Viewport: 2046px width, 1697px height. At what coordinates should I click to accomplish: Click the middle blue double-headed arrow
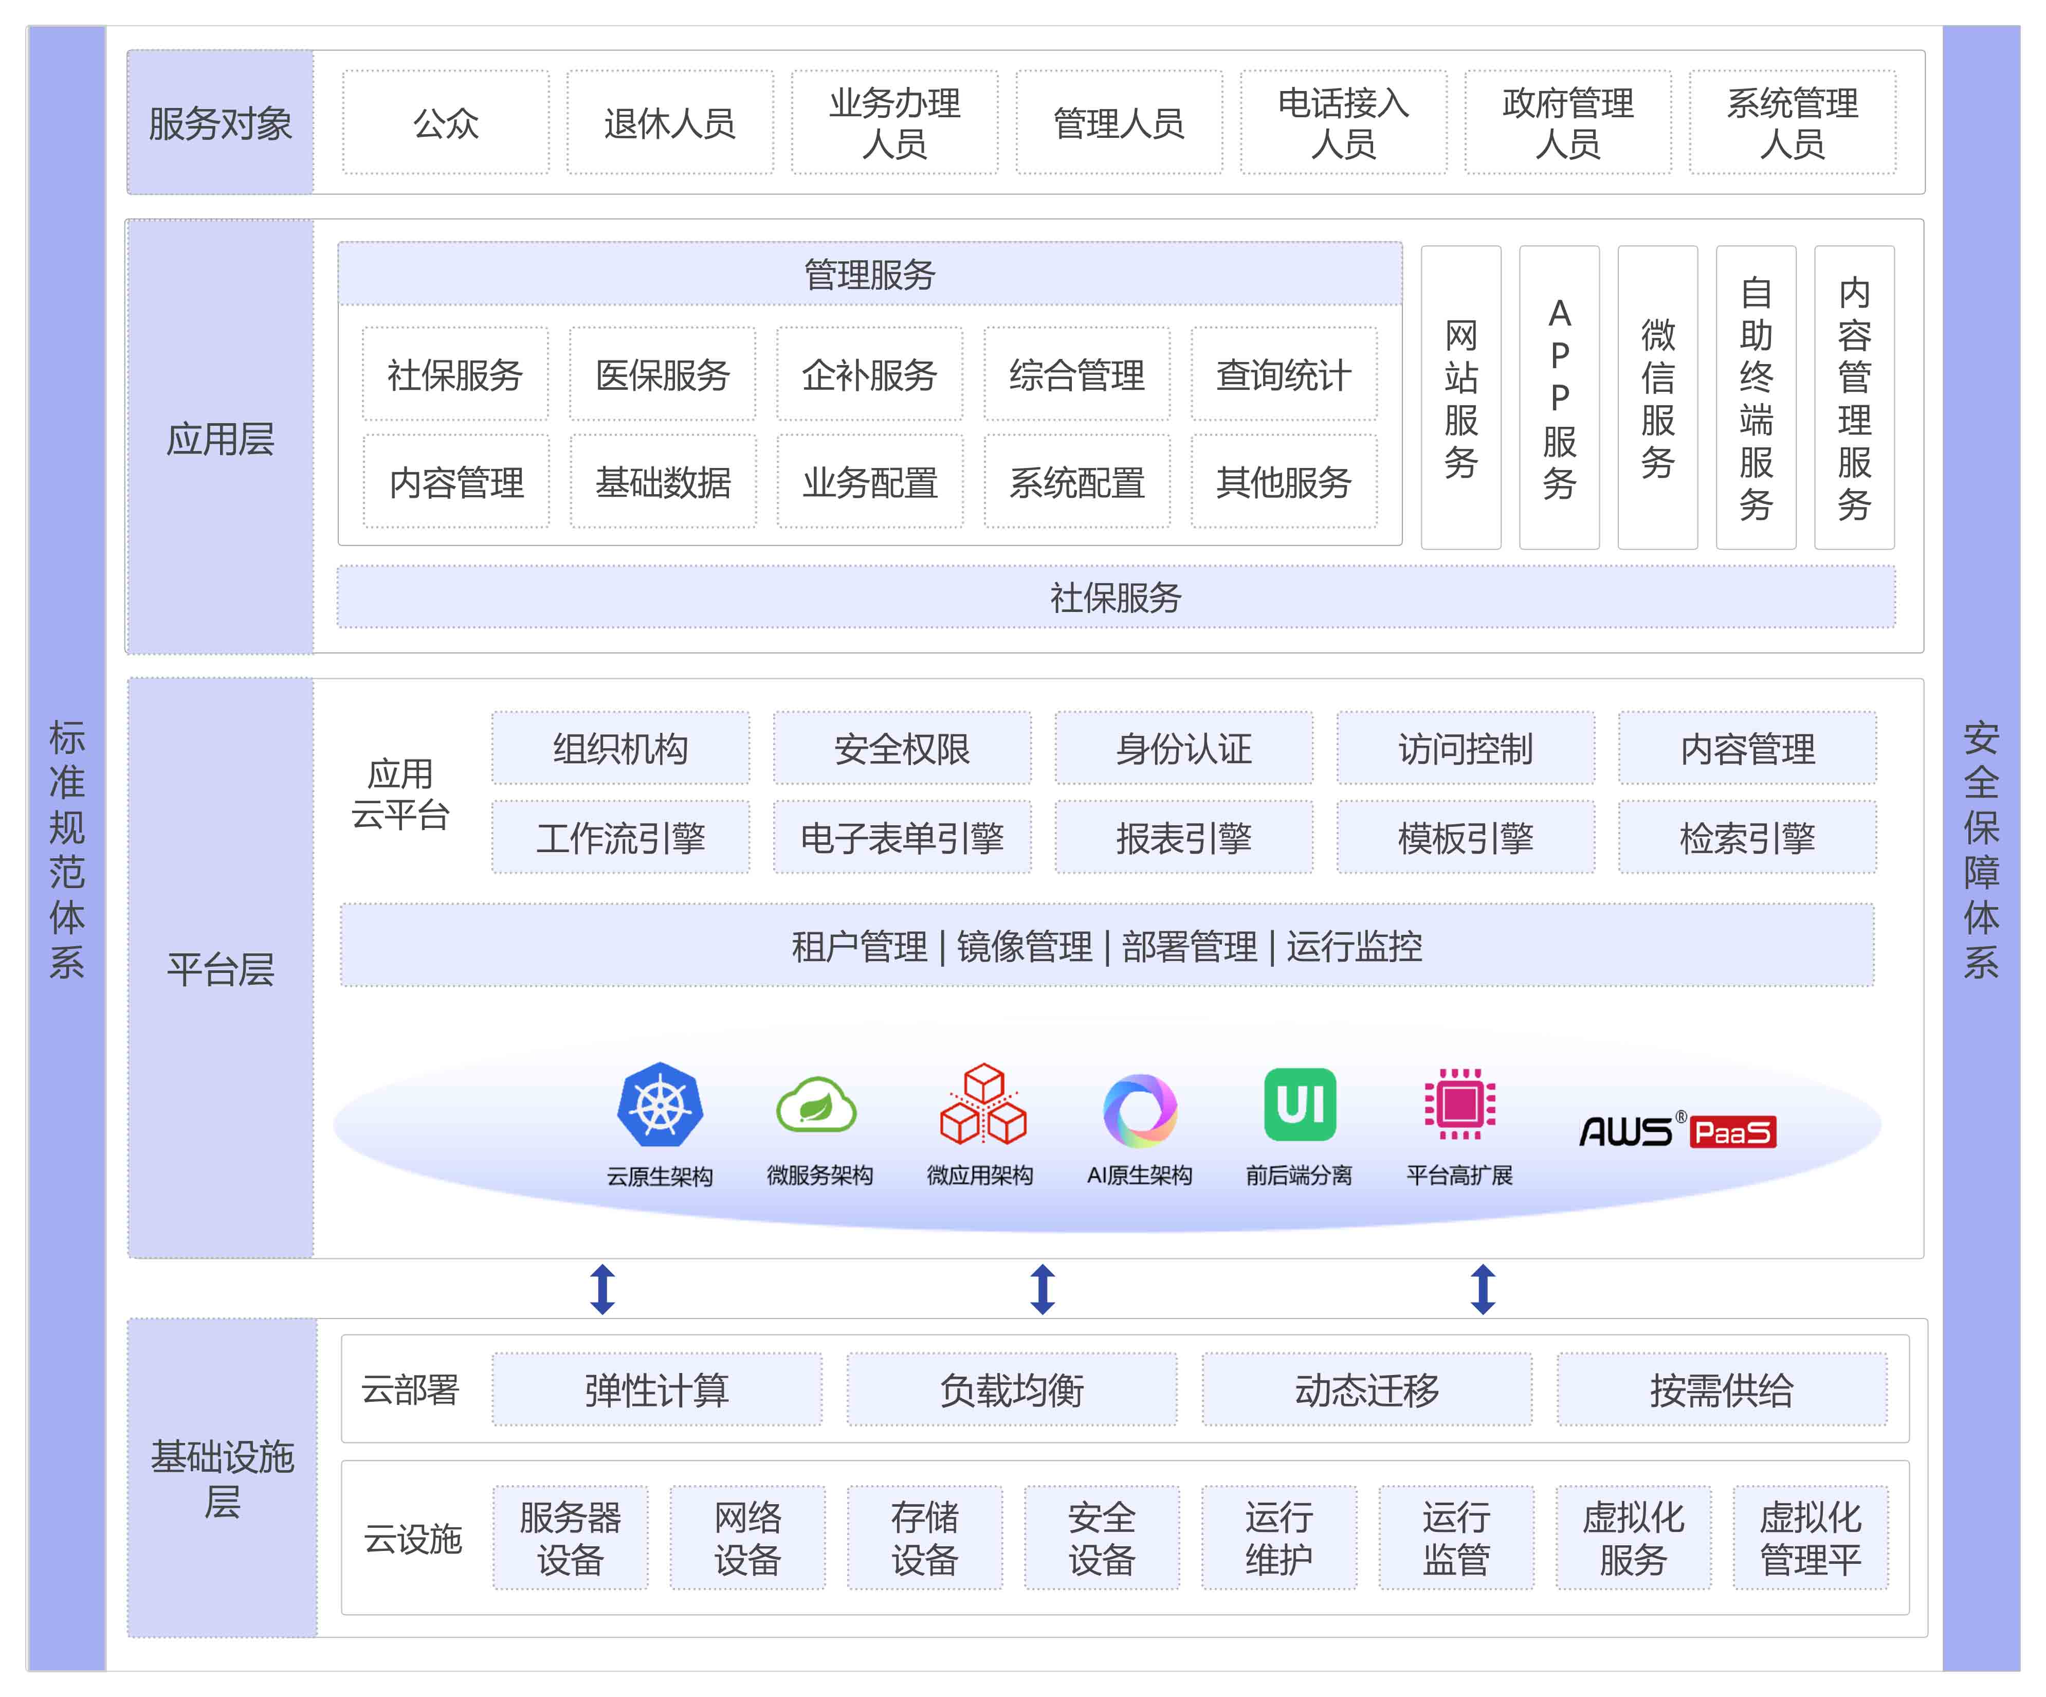pyautogui.click(x=1043, y=1289)
